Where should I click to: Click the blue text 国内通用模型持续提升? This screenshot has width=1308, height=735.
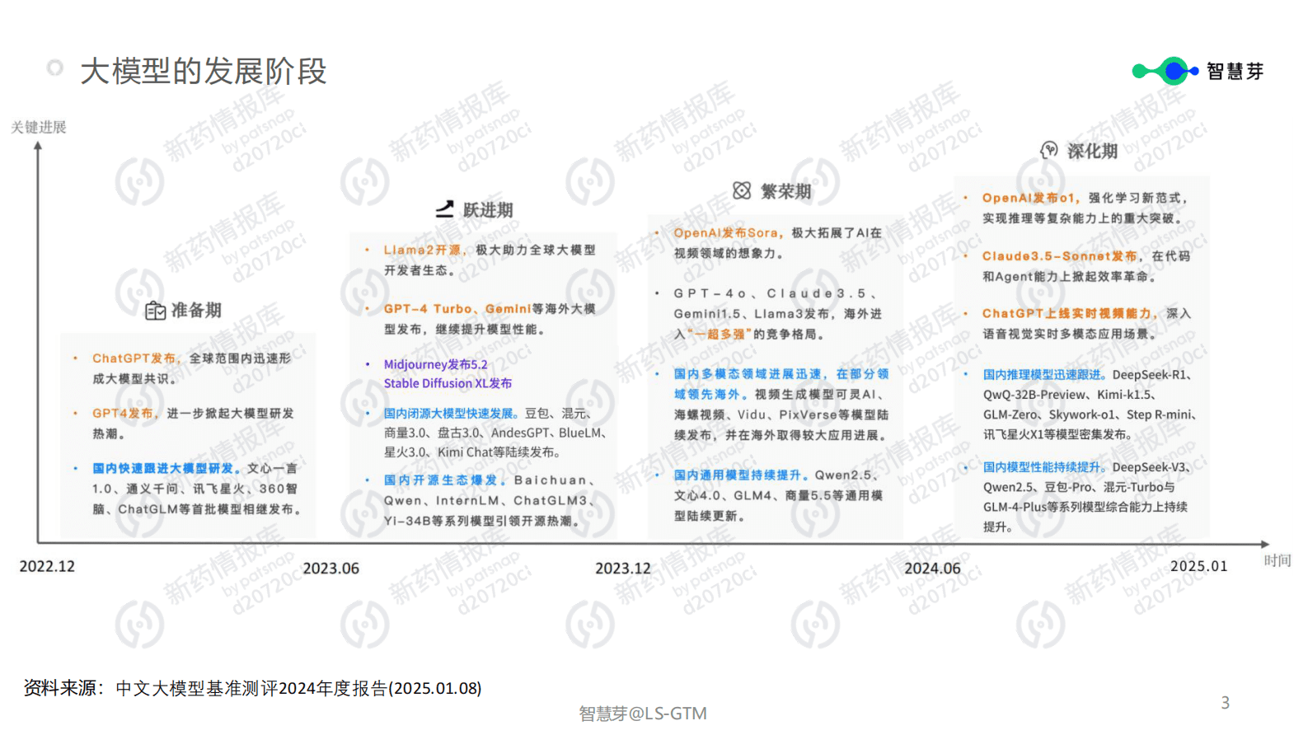tap(739, 475)
